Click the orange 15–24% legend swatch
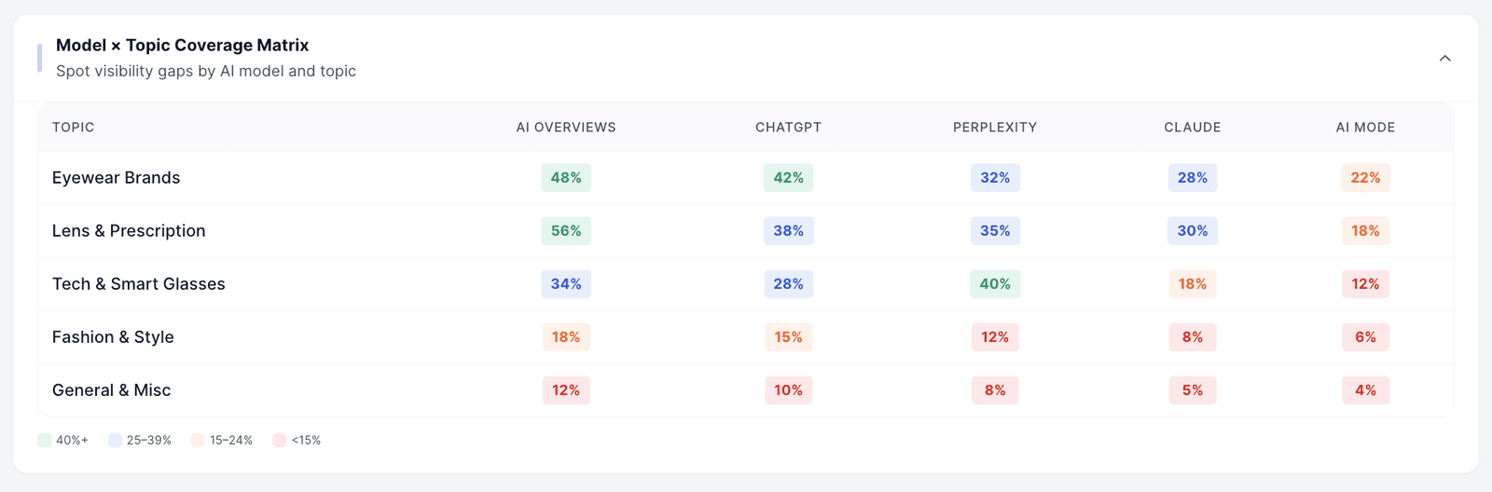 pos(198,440)
